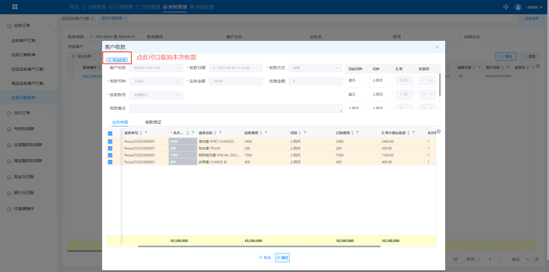
Task: Click filter icon on 币别 column
Action: point(305,133)
